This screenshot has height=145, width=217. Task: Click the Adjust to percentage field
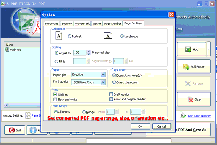[x=80, y=53]
